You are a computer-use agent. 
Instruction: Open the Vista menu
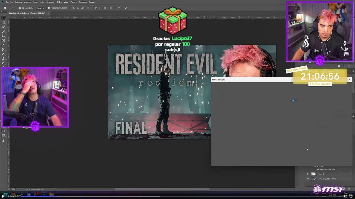click(x=66, y=2)
